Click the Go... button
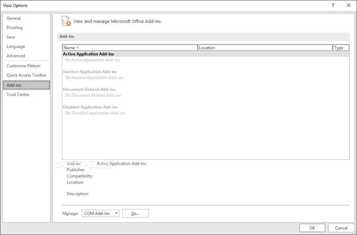Viewport: 357px width, 235px height. click(x=135, y=213)
